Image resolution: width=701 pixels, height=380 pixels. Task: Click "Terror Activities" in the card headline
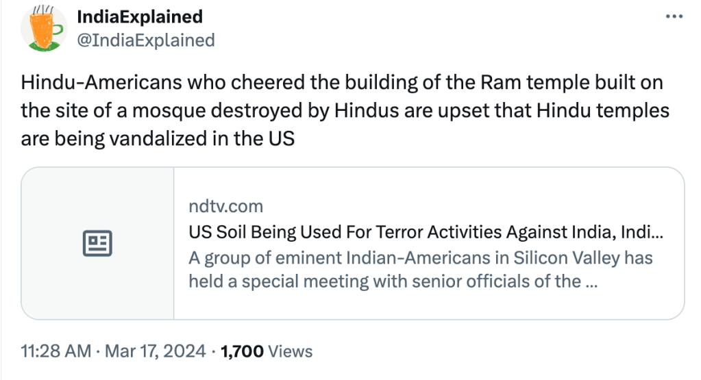pos(441,232)
